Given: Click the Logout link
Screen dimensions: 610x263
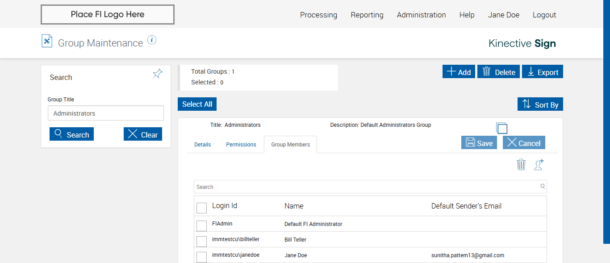Looking at the screenshot, I should (x=544, y=15).
